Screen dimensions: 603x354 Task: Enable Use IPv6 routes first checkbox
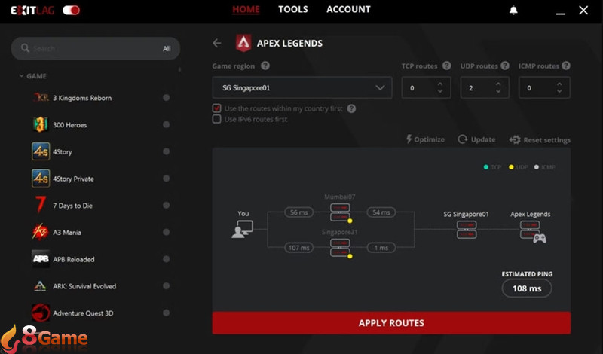(217, 119)
